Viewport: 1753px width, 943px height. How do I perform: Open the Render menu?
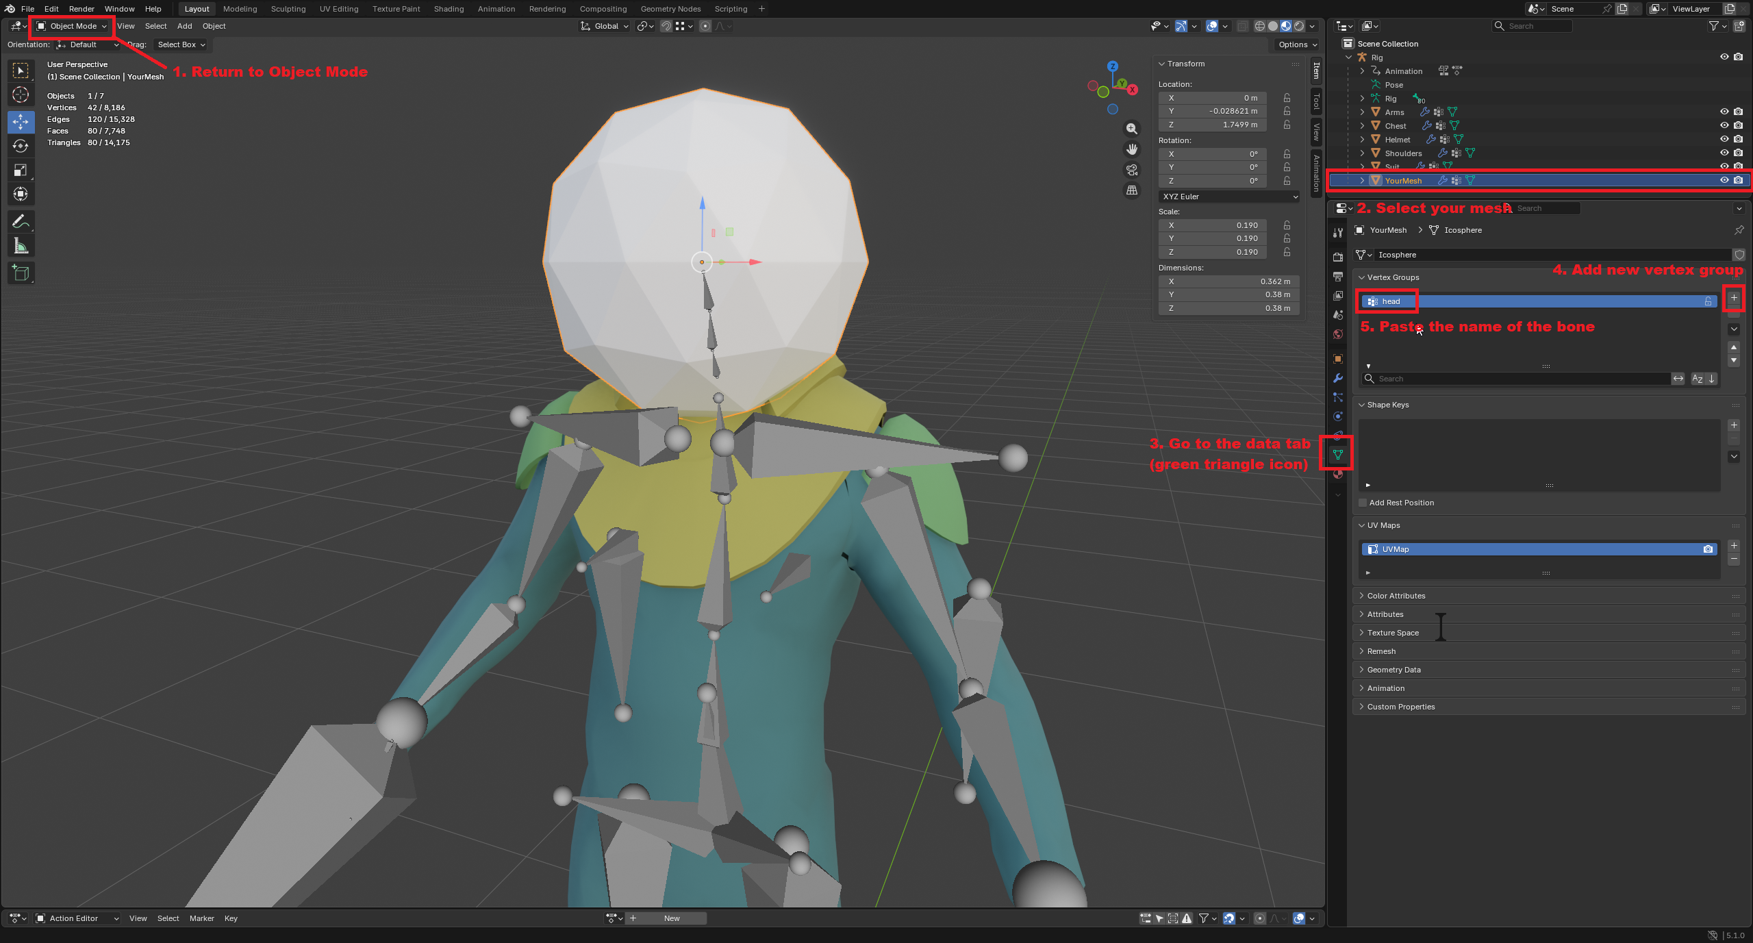pyautogui.click(x=81, y=9)
